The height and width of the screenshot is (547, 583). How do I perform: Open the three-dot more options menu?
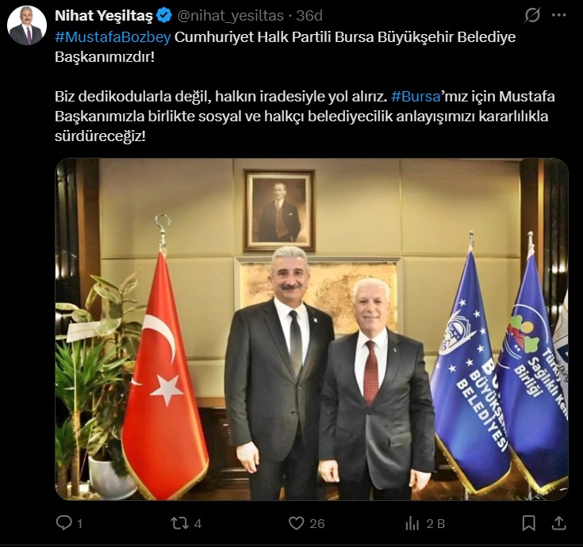click(x=559, y=15)
